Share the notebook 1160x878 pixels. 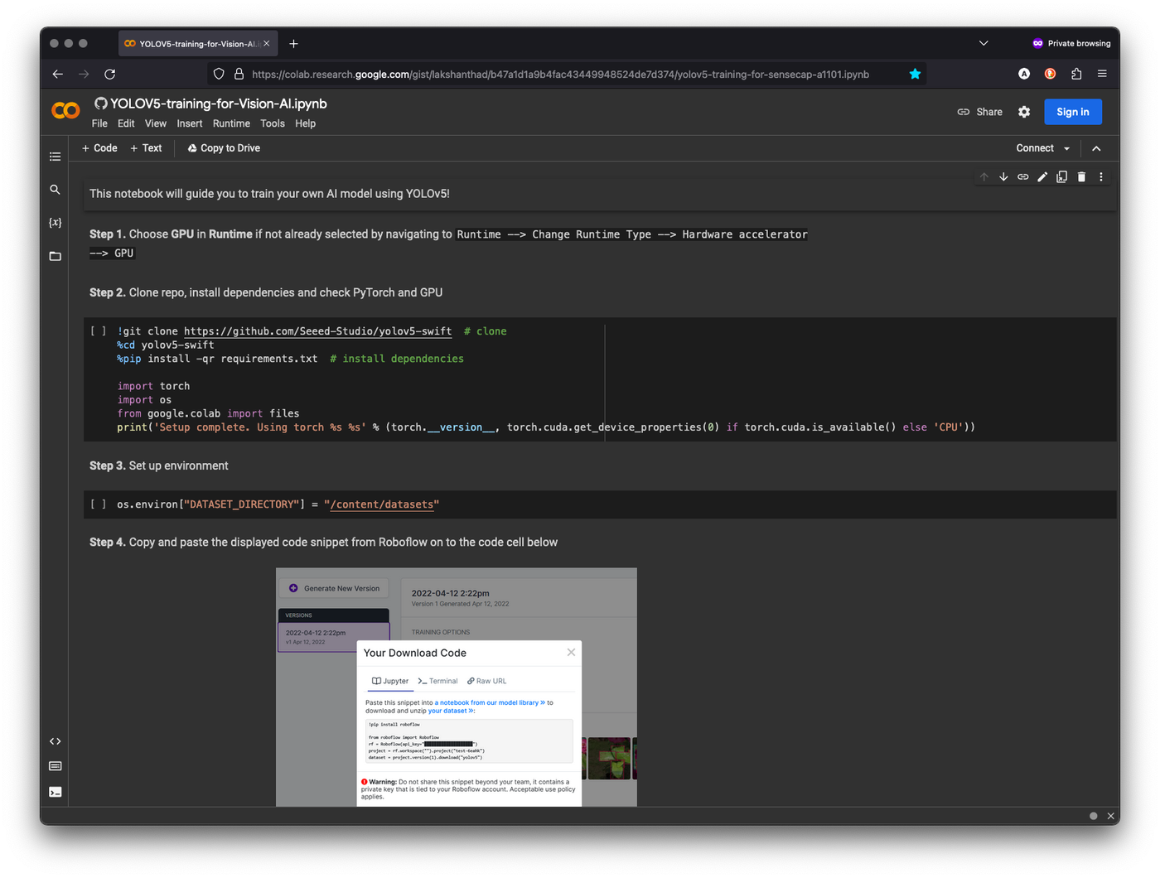tap(979, 112)
